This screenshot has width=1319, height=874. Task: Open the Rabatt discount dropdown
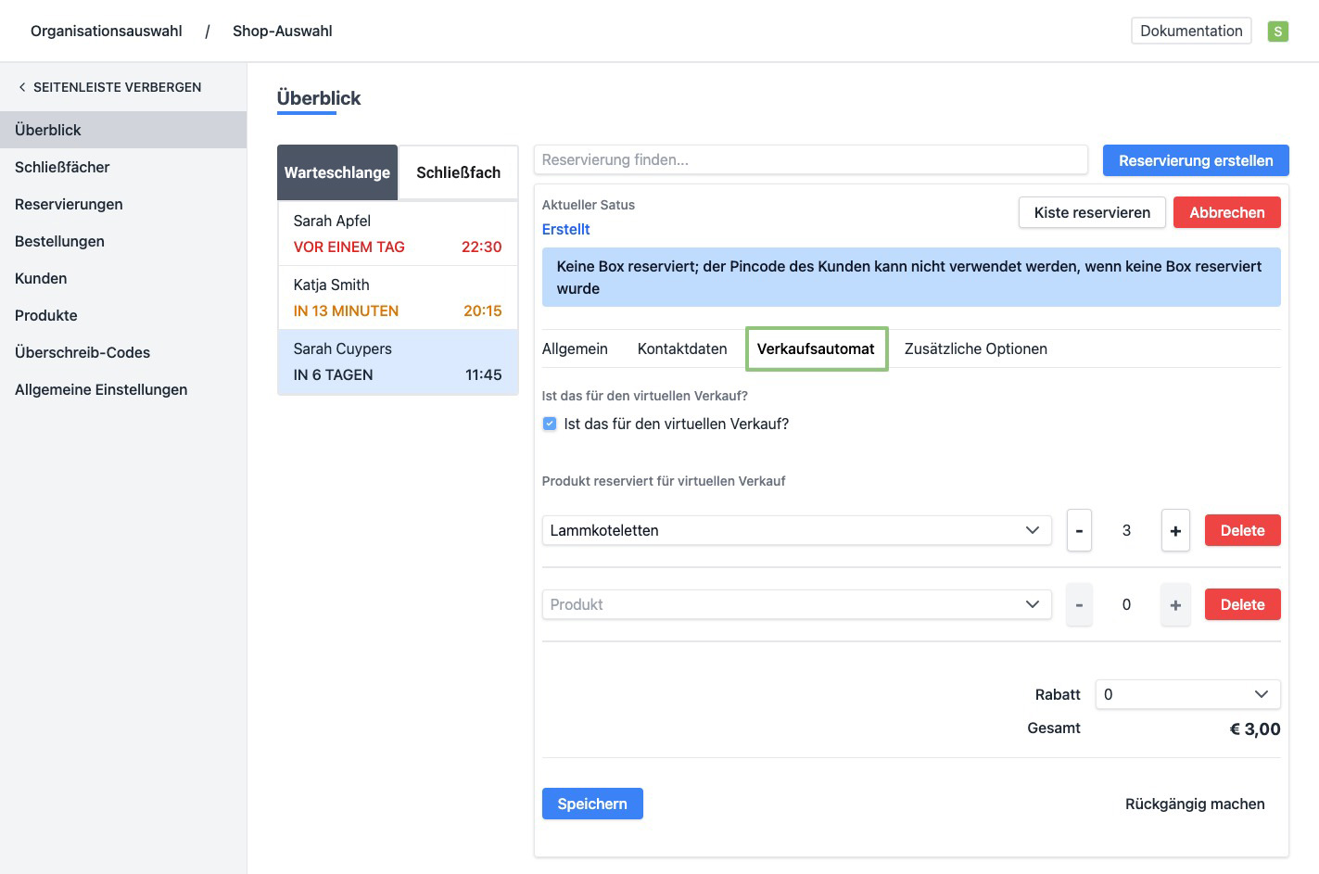tap(1186, 694)
